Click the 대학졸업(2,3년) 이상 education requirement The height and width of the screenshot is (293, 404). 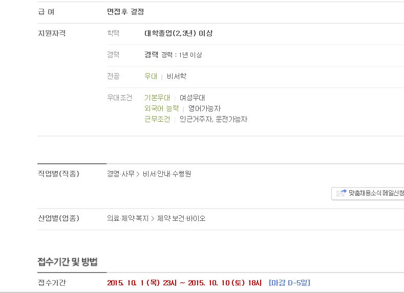point(179,33)
